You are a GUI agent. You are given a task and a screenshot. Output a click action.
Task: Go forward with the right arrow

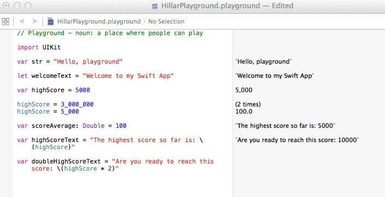point(35,22)
